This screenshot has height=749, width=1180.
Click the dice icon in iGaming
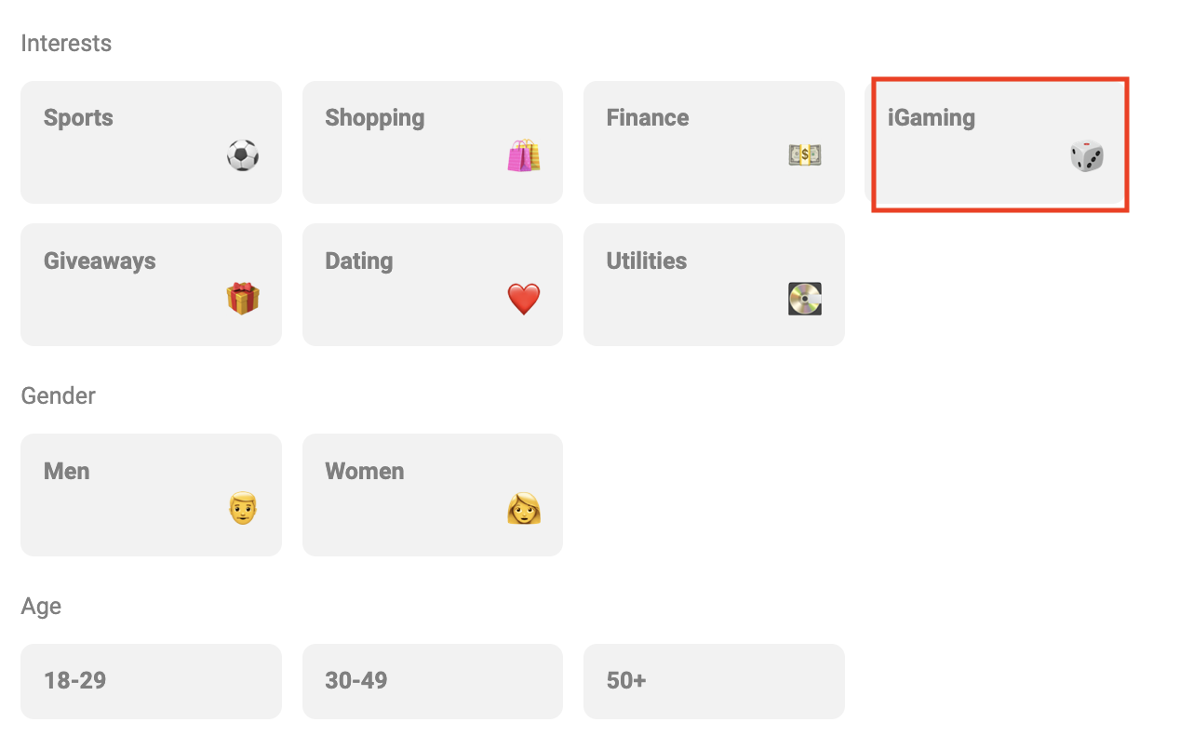pos(1086,156)
